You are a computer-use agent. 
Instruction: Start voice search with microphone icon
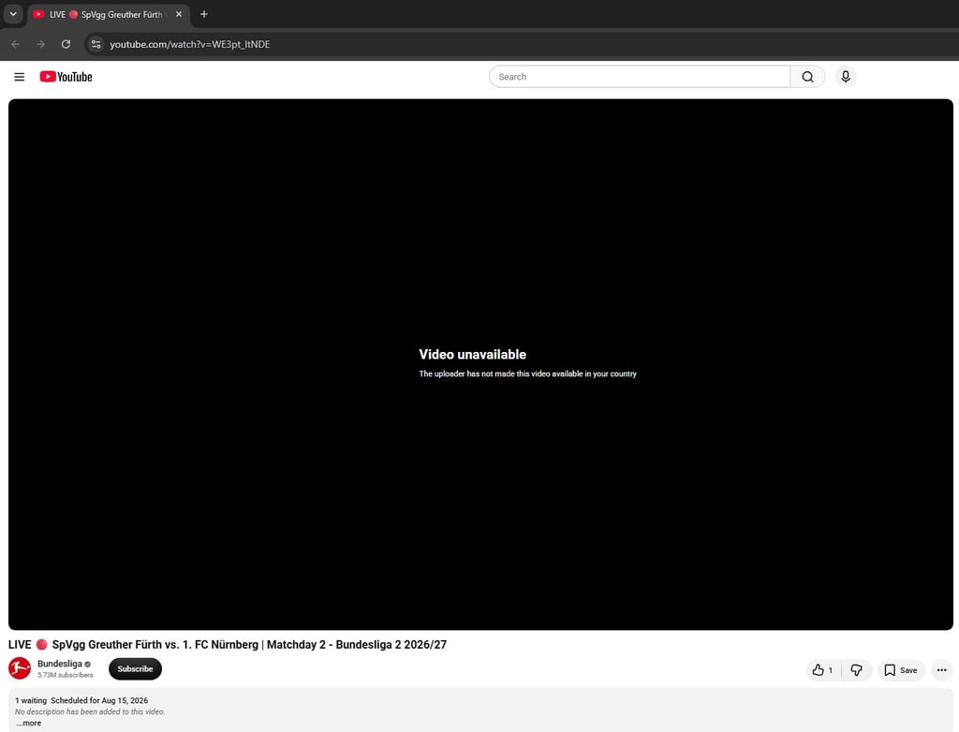846,77
